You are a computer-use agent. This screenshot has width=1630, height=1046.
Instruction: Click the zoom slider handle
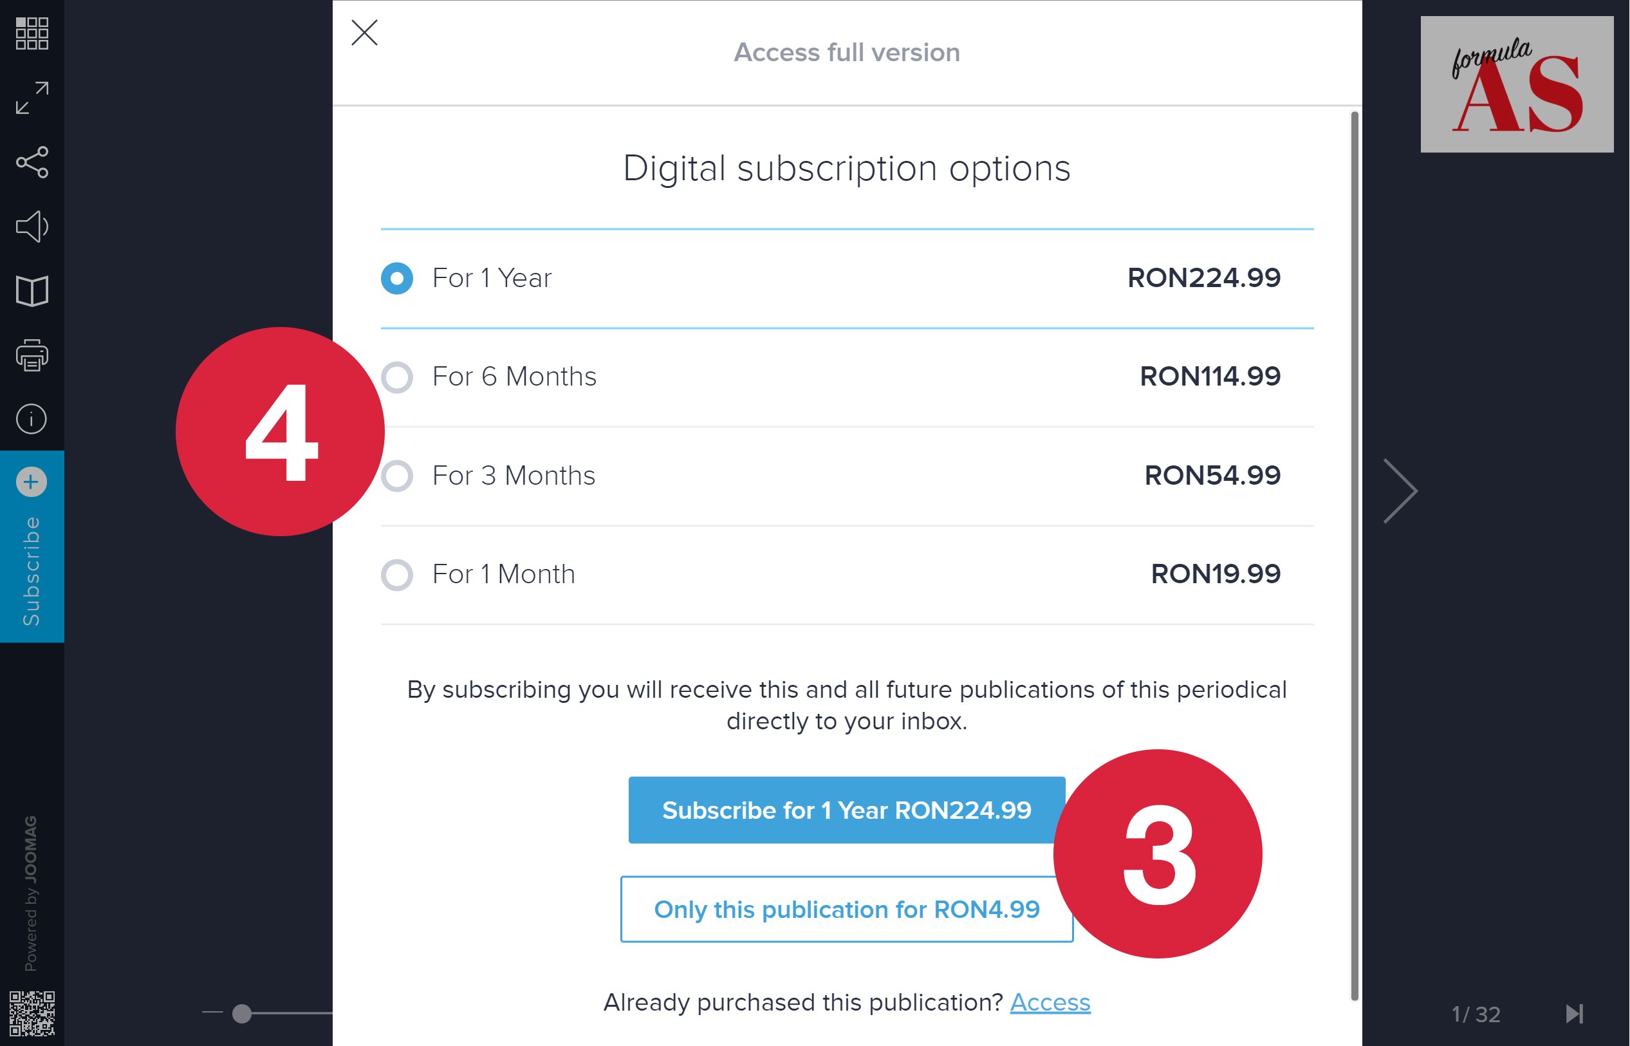[242, 1013]
